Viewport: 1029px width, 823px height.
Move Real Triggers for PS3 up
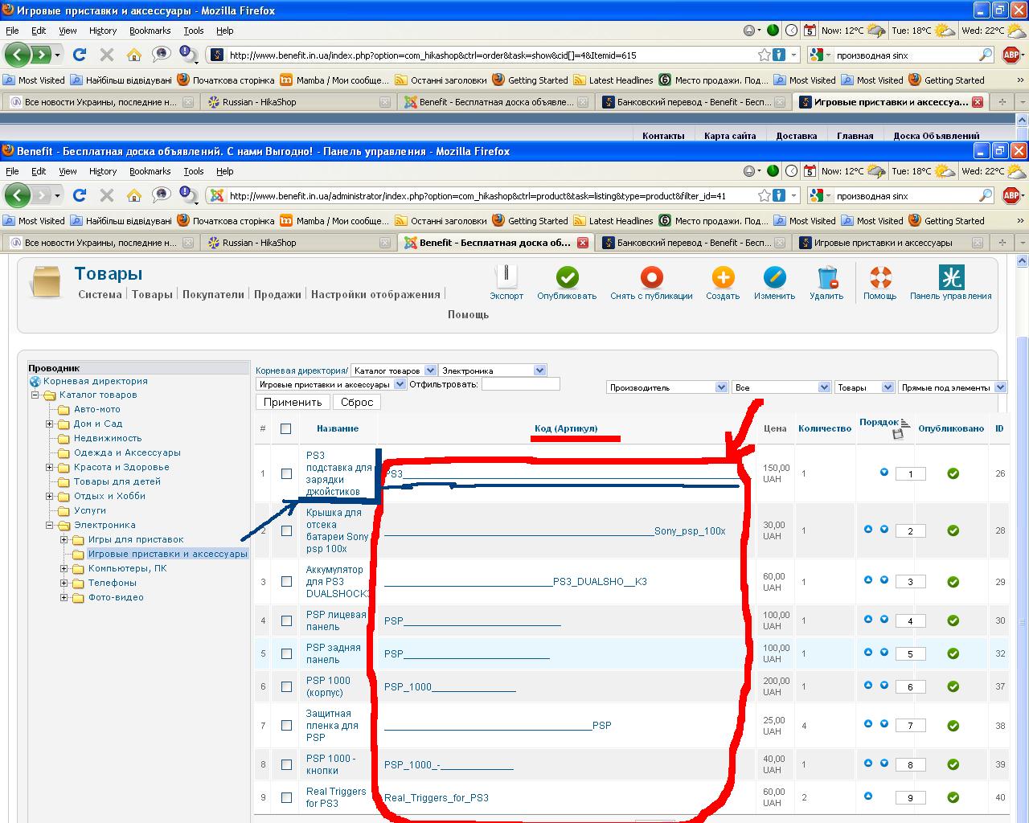click(x=868, y=796)
